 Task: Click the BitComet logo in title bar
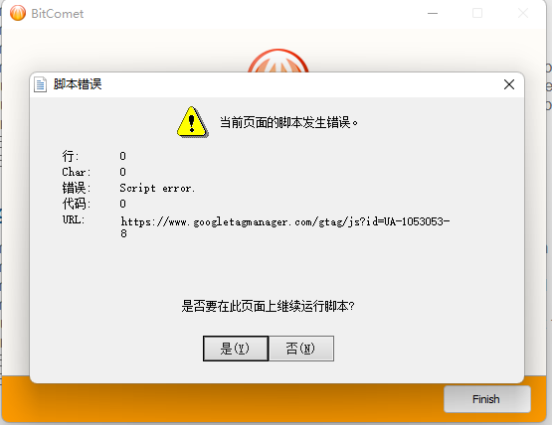click(x=18, y=13)
